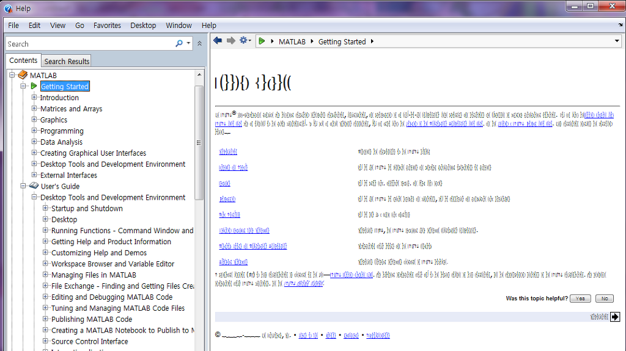Expand Creating Graphical User Interfaces node
The height and width of the screenshot is (351, 626).
coord(34,153)
